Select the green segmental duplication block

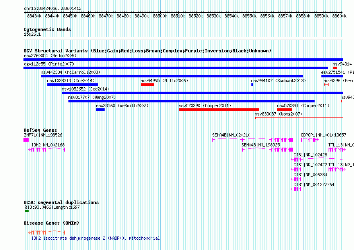pos(27,211)
